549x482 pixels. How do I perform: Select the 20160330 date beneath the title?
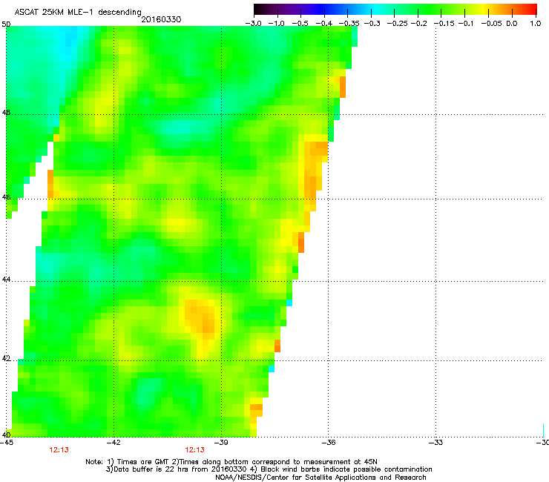coord(161,19)
